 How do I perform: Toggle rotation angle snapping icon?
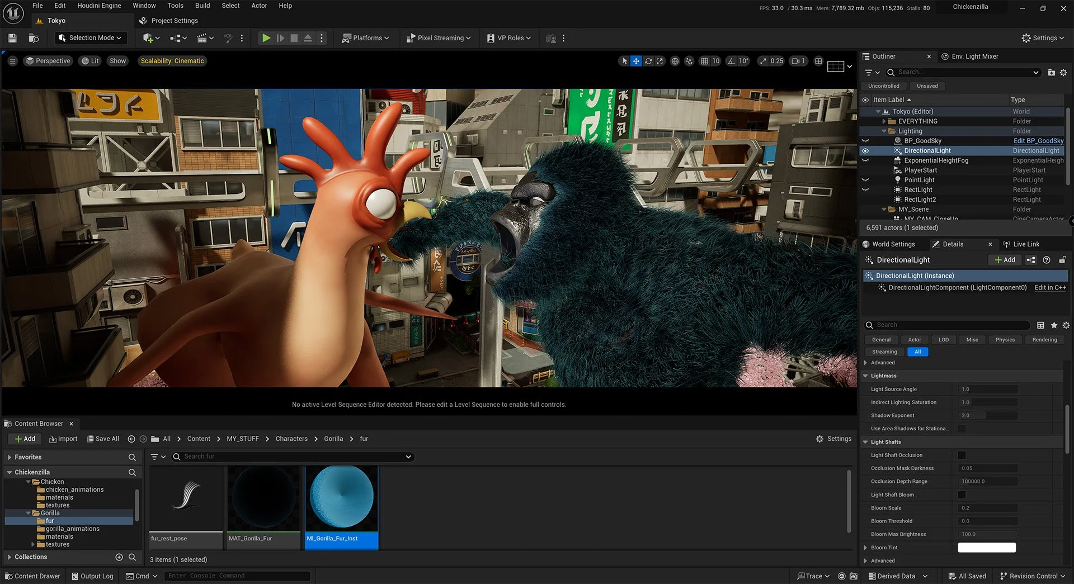point(731,61)
